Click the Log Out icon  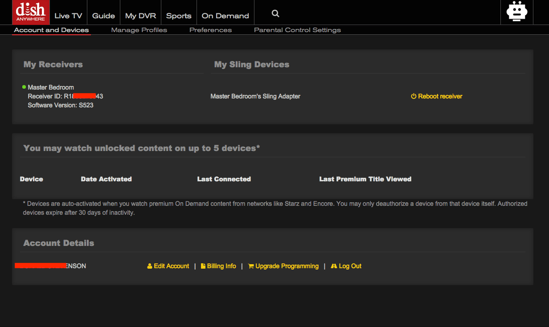pos(334,266)
